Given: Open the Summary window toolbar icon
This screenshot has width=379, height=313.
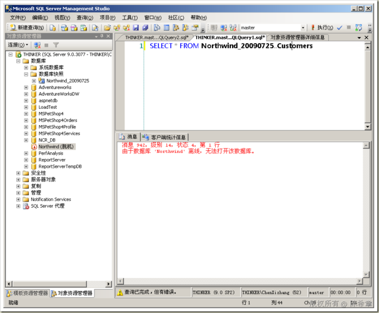Looking at the screenshot, I should point(166,28).
